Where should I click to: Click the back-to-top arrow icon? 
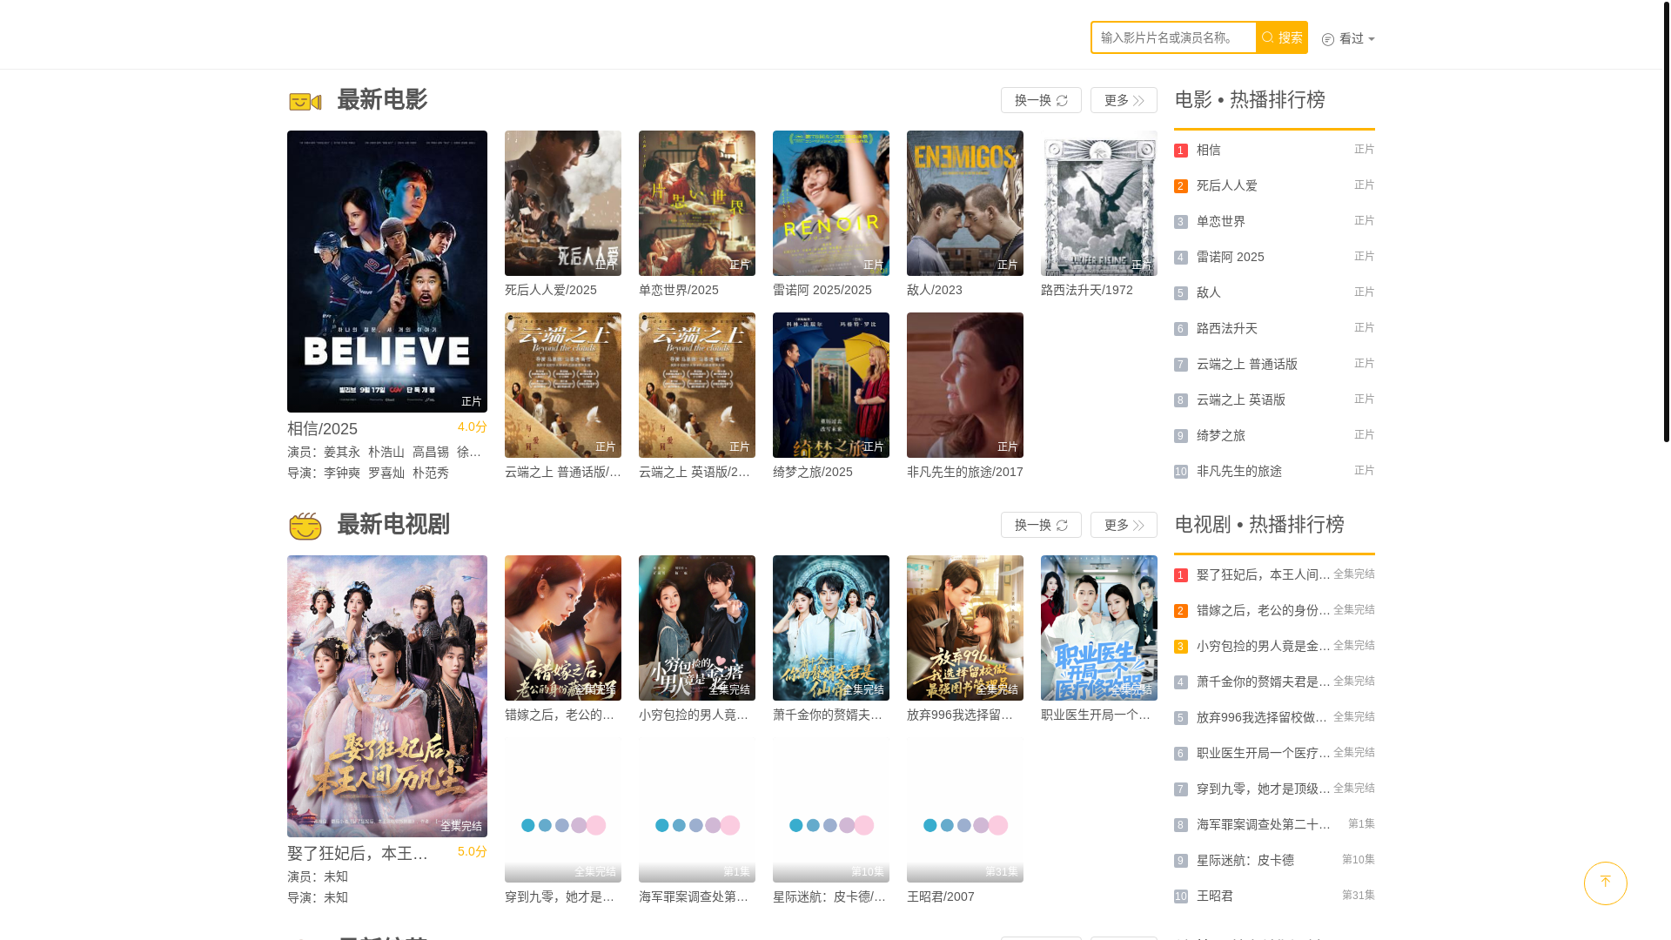[1605, 883]
